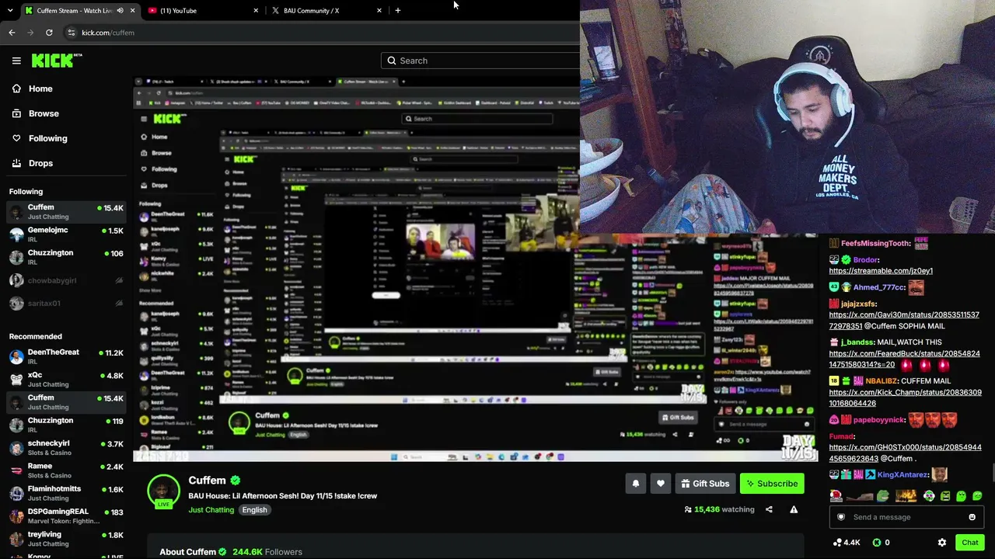Send message with the green Chat button
Image resolution: width=995 pixels, height=559 pixels.
pos(969,543)
